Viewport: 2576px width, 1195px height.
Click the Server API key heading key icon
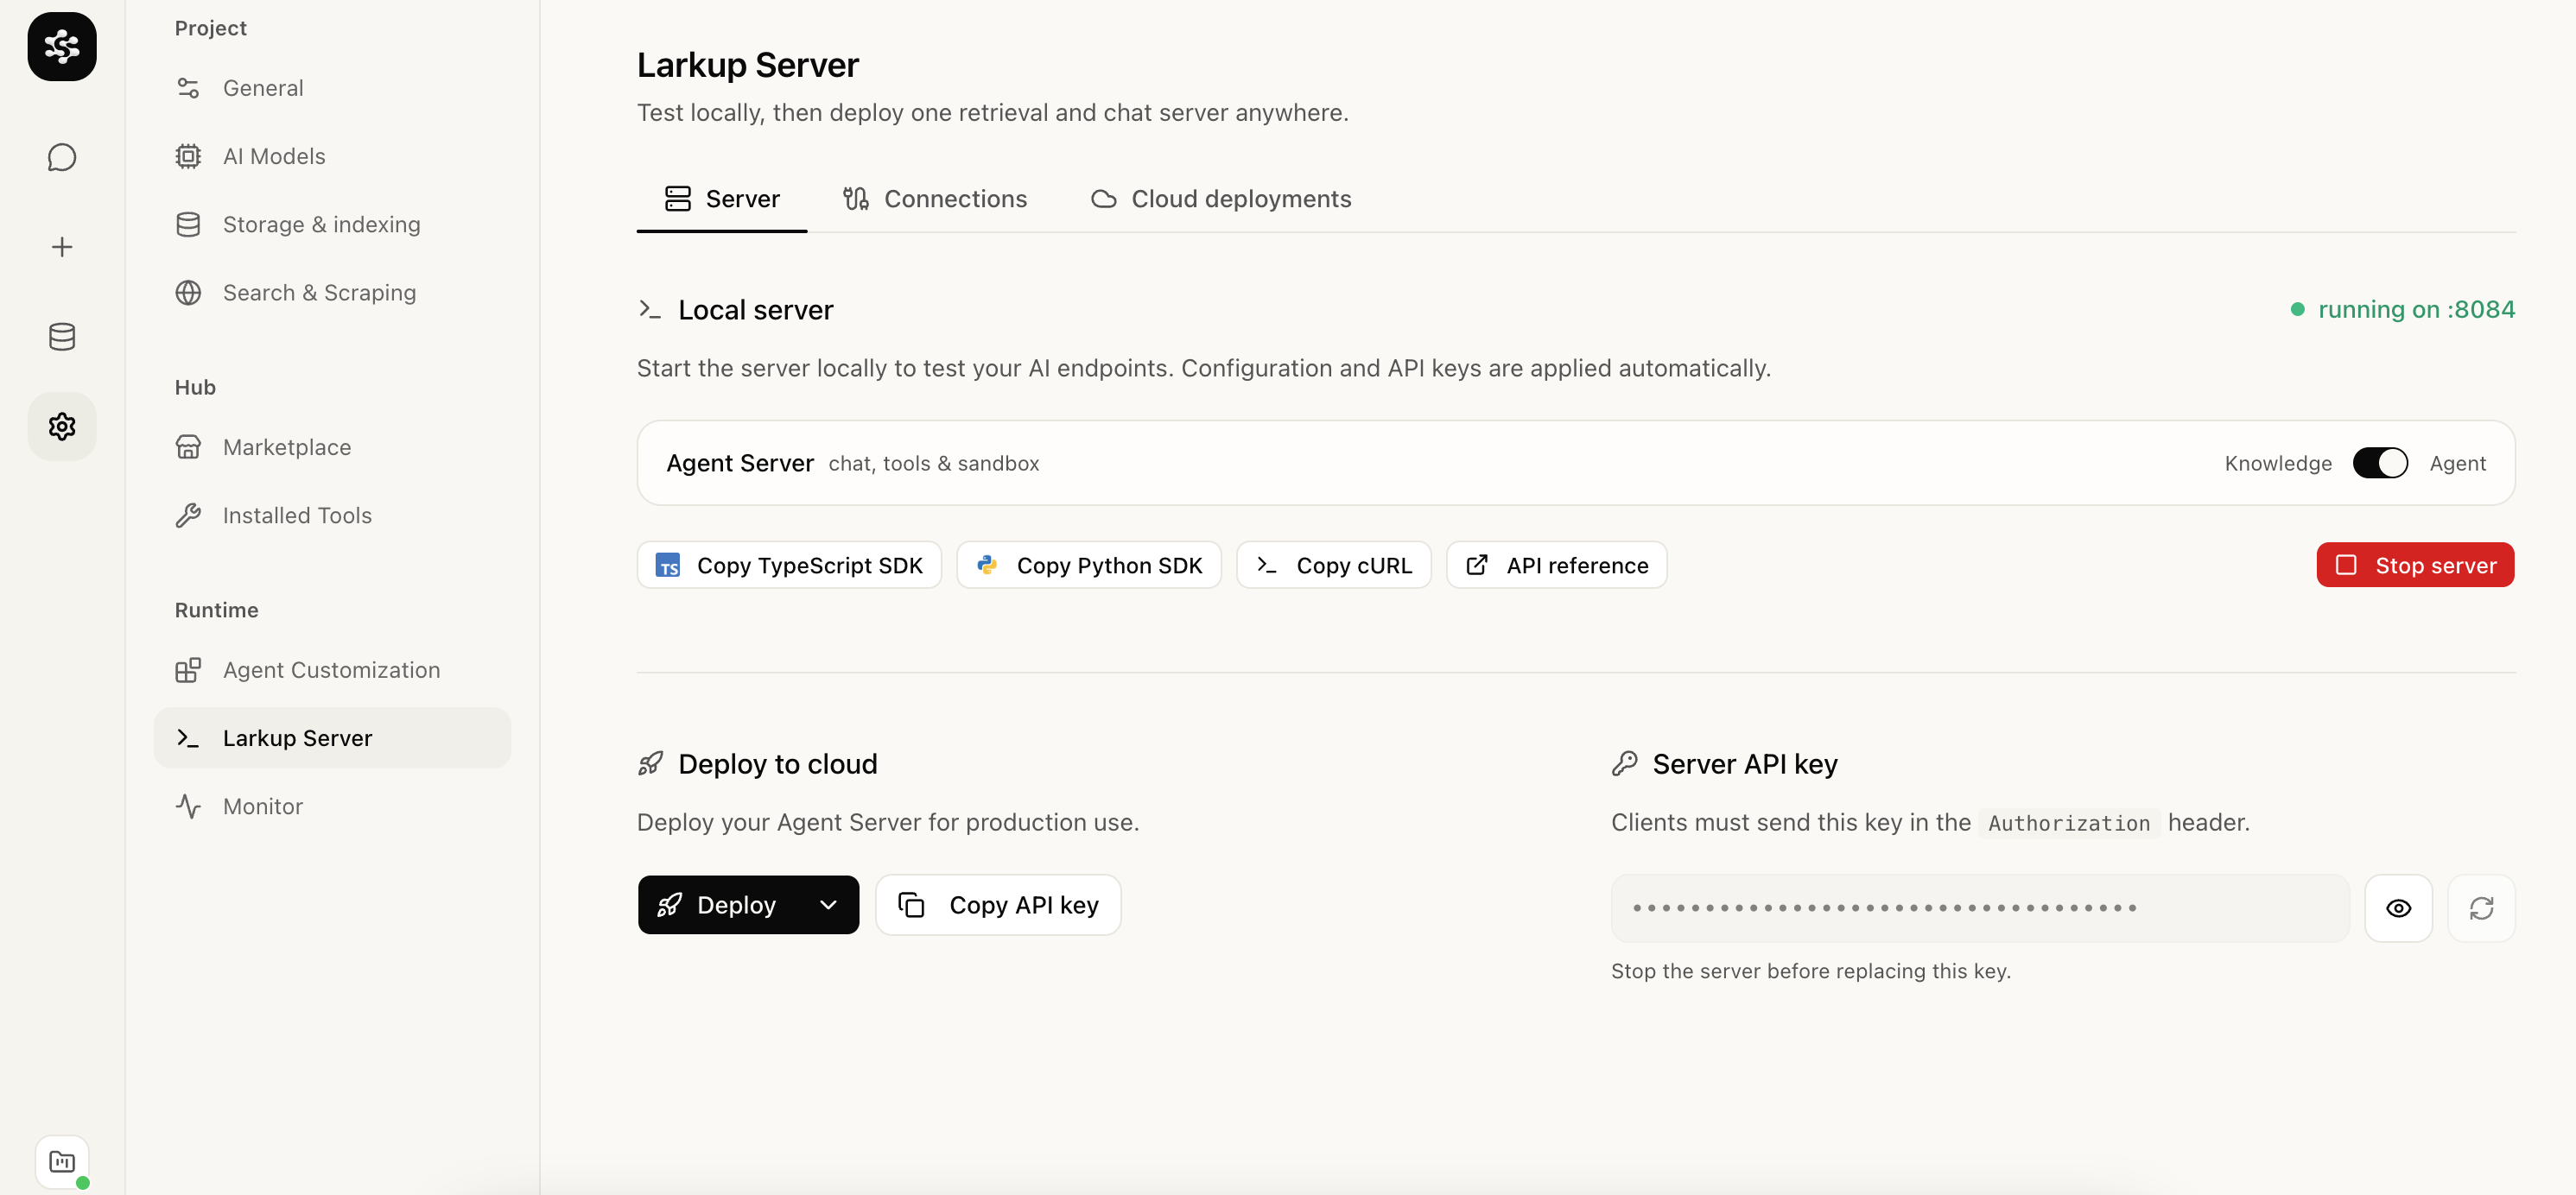coord(1625,764)
